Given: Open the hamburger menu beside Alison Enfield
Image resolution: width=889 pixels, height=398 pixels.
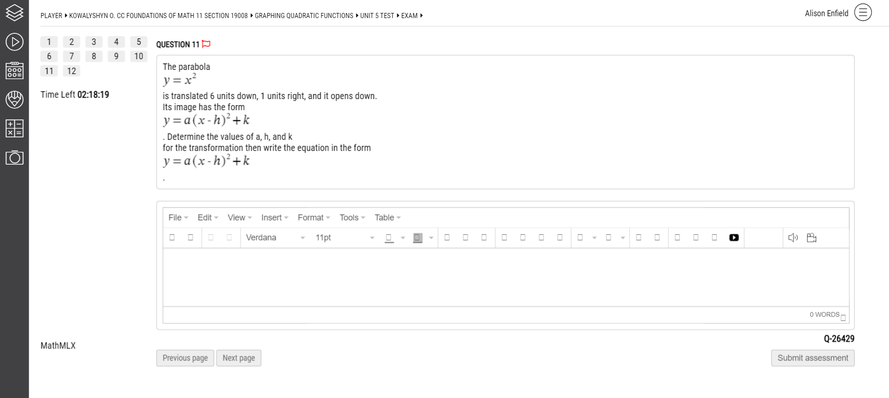Looking at the screenshot, I should (863, 12).
